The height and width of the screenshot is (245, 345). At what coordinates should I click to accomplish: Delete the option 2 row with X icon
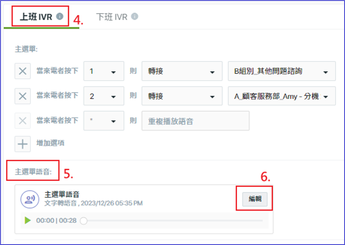(x=23, y=96)
